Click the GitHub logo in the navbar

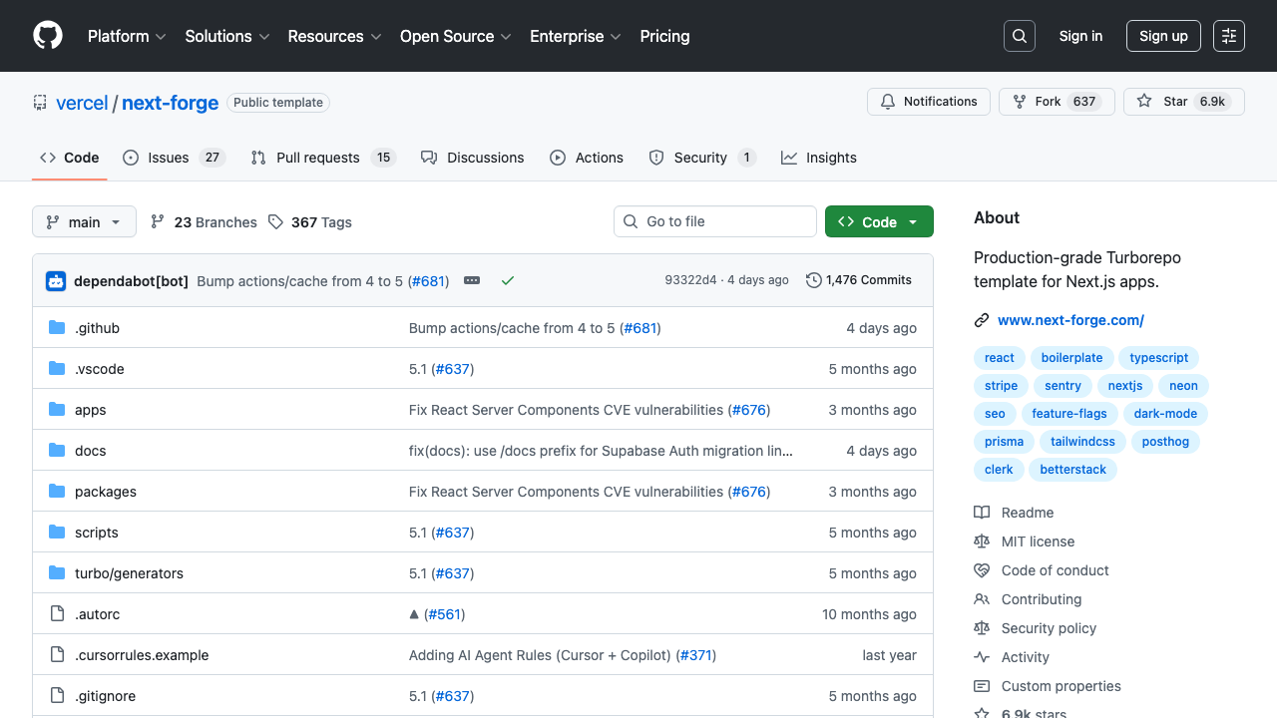(x=47, y=36)
